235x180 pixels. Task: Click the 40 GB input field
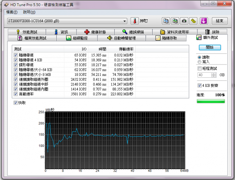click(x=205, y=75)
